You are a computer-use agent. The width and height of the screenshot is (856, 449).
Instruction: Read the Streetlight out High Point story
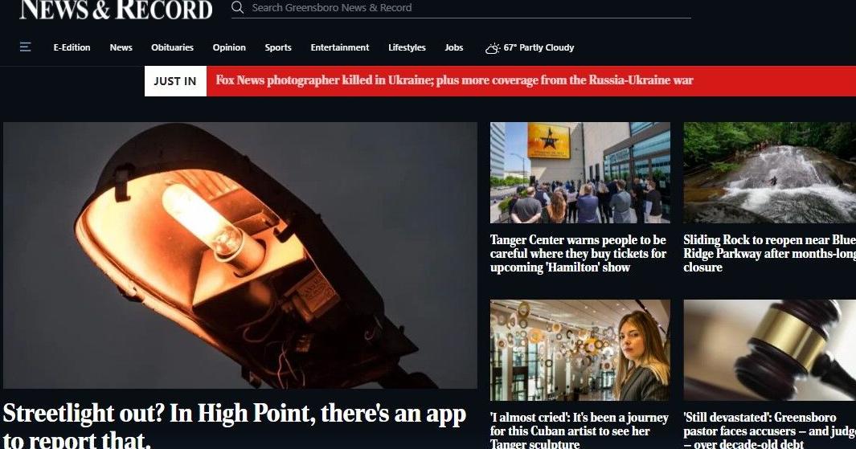(234, 426)
